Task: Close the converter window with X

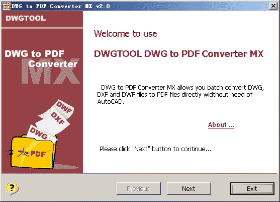Action: point(273,6)
